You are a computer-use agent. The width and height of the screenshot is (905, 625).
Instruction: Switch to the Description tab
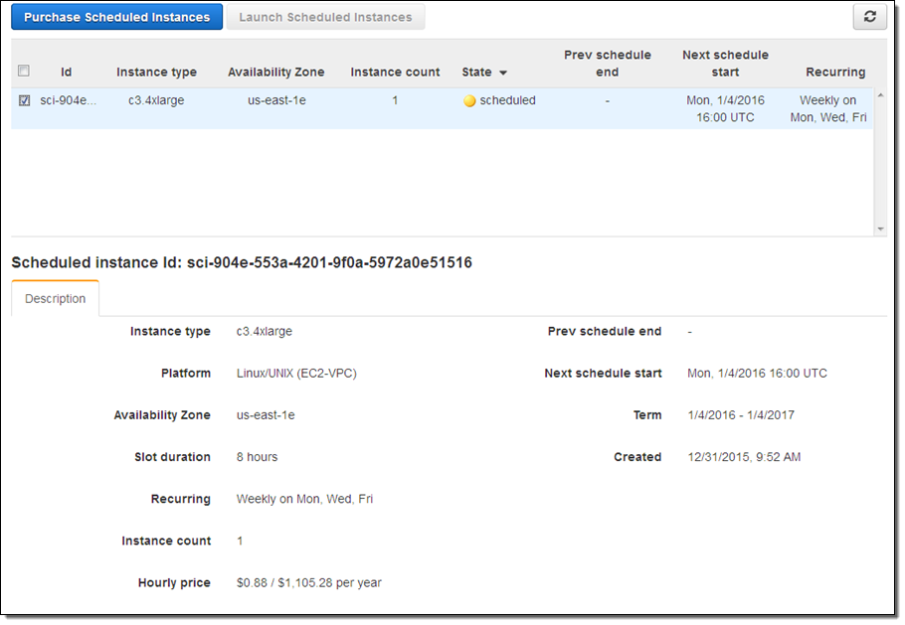click(56, 299)
